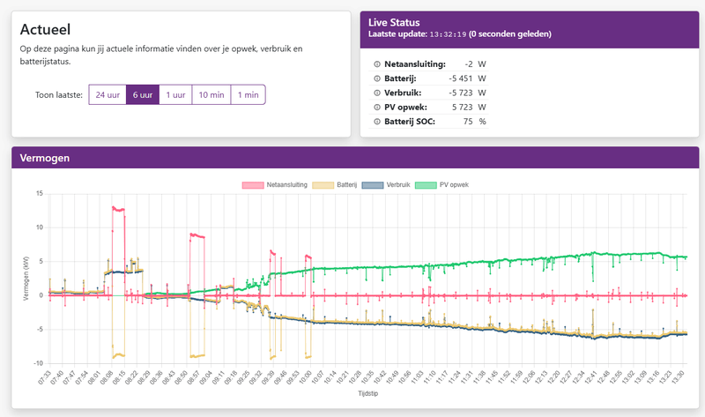Click the info icon next to Verbruik
Viewport: 705px width, 417px height.
[377, 93]
